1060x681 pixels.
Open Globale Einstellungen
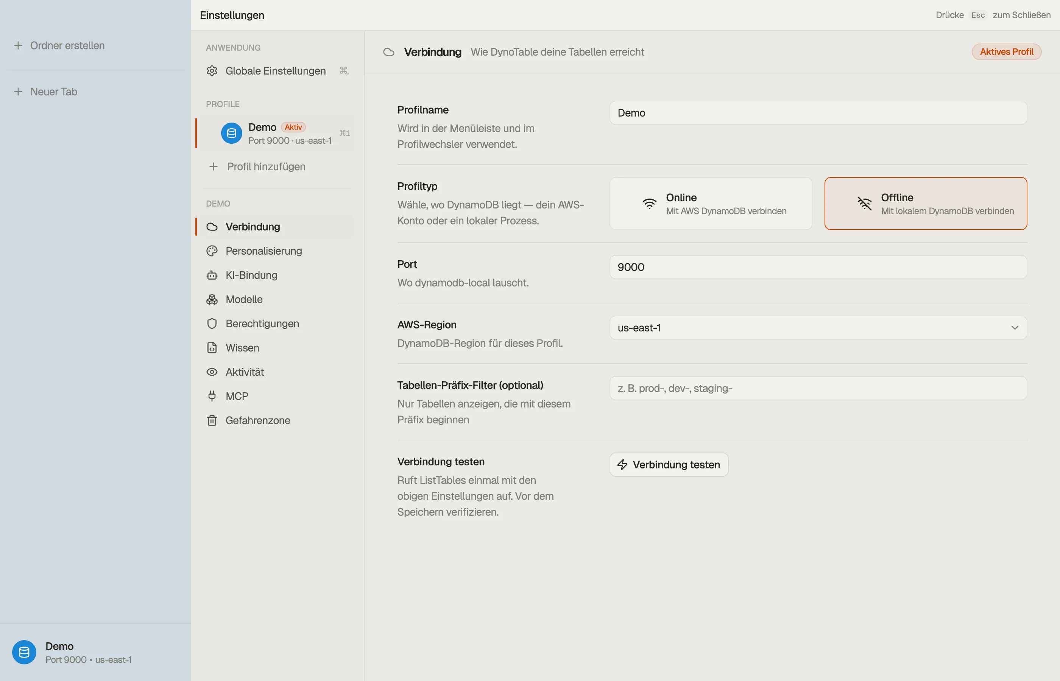coord(277,71)
